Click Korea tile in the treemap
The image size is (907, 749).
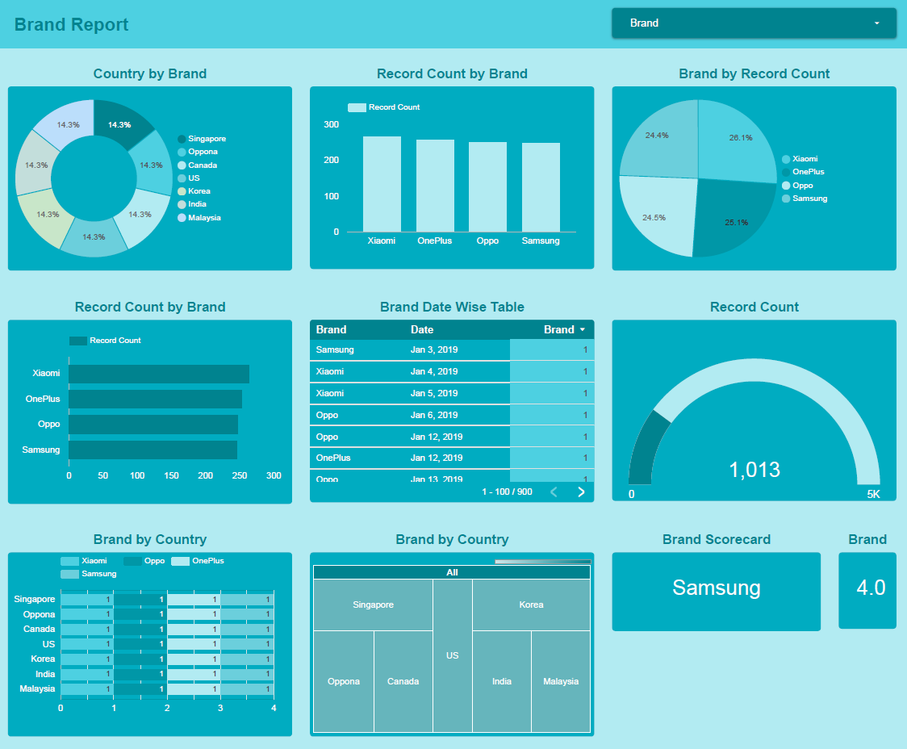(531, 605)
